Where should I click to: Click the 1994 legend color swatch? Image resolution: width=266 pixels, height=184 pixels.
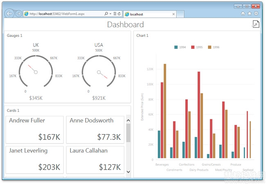click(176, 47)
